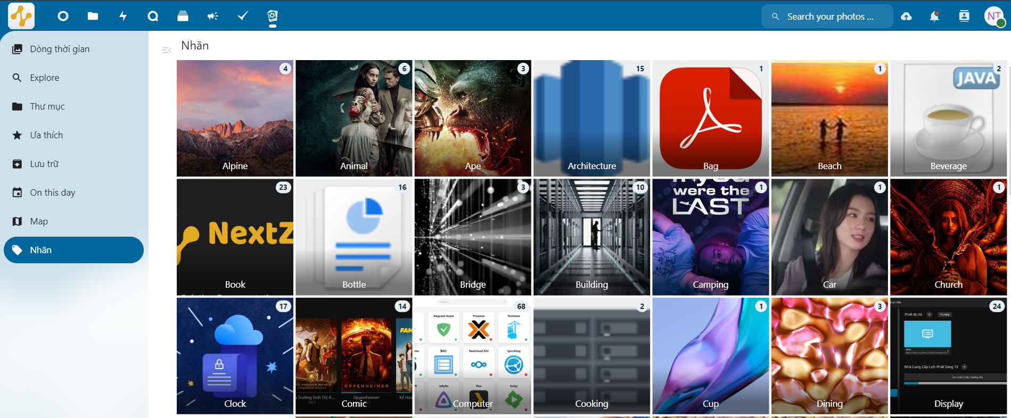Open the Car tag album
1011x418 pixels.
point(829,237)
